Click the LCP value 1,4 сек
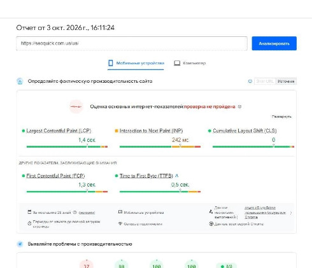Viewport: 312px width, 268px height. 87,140
